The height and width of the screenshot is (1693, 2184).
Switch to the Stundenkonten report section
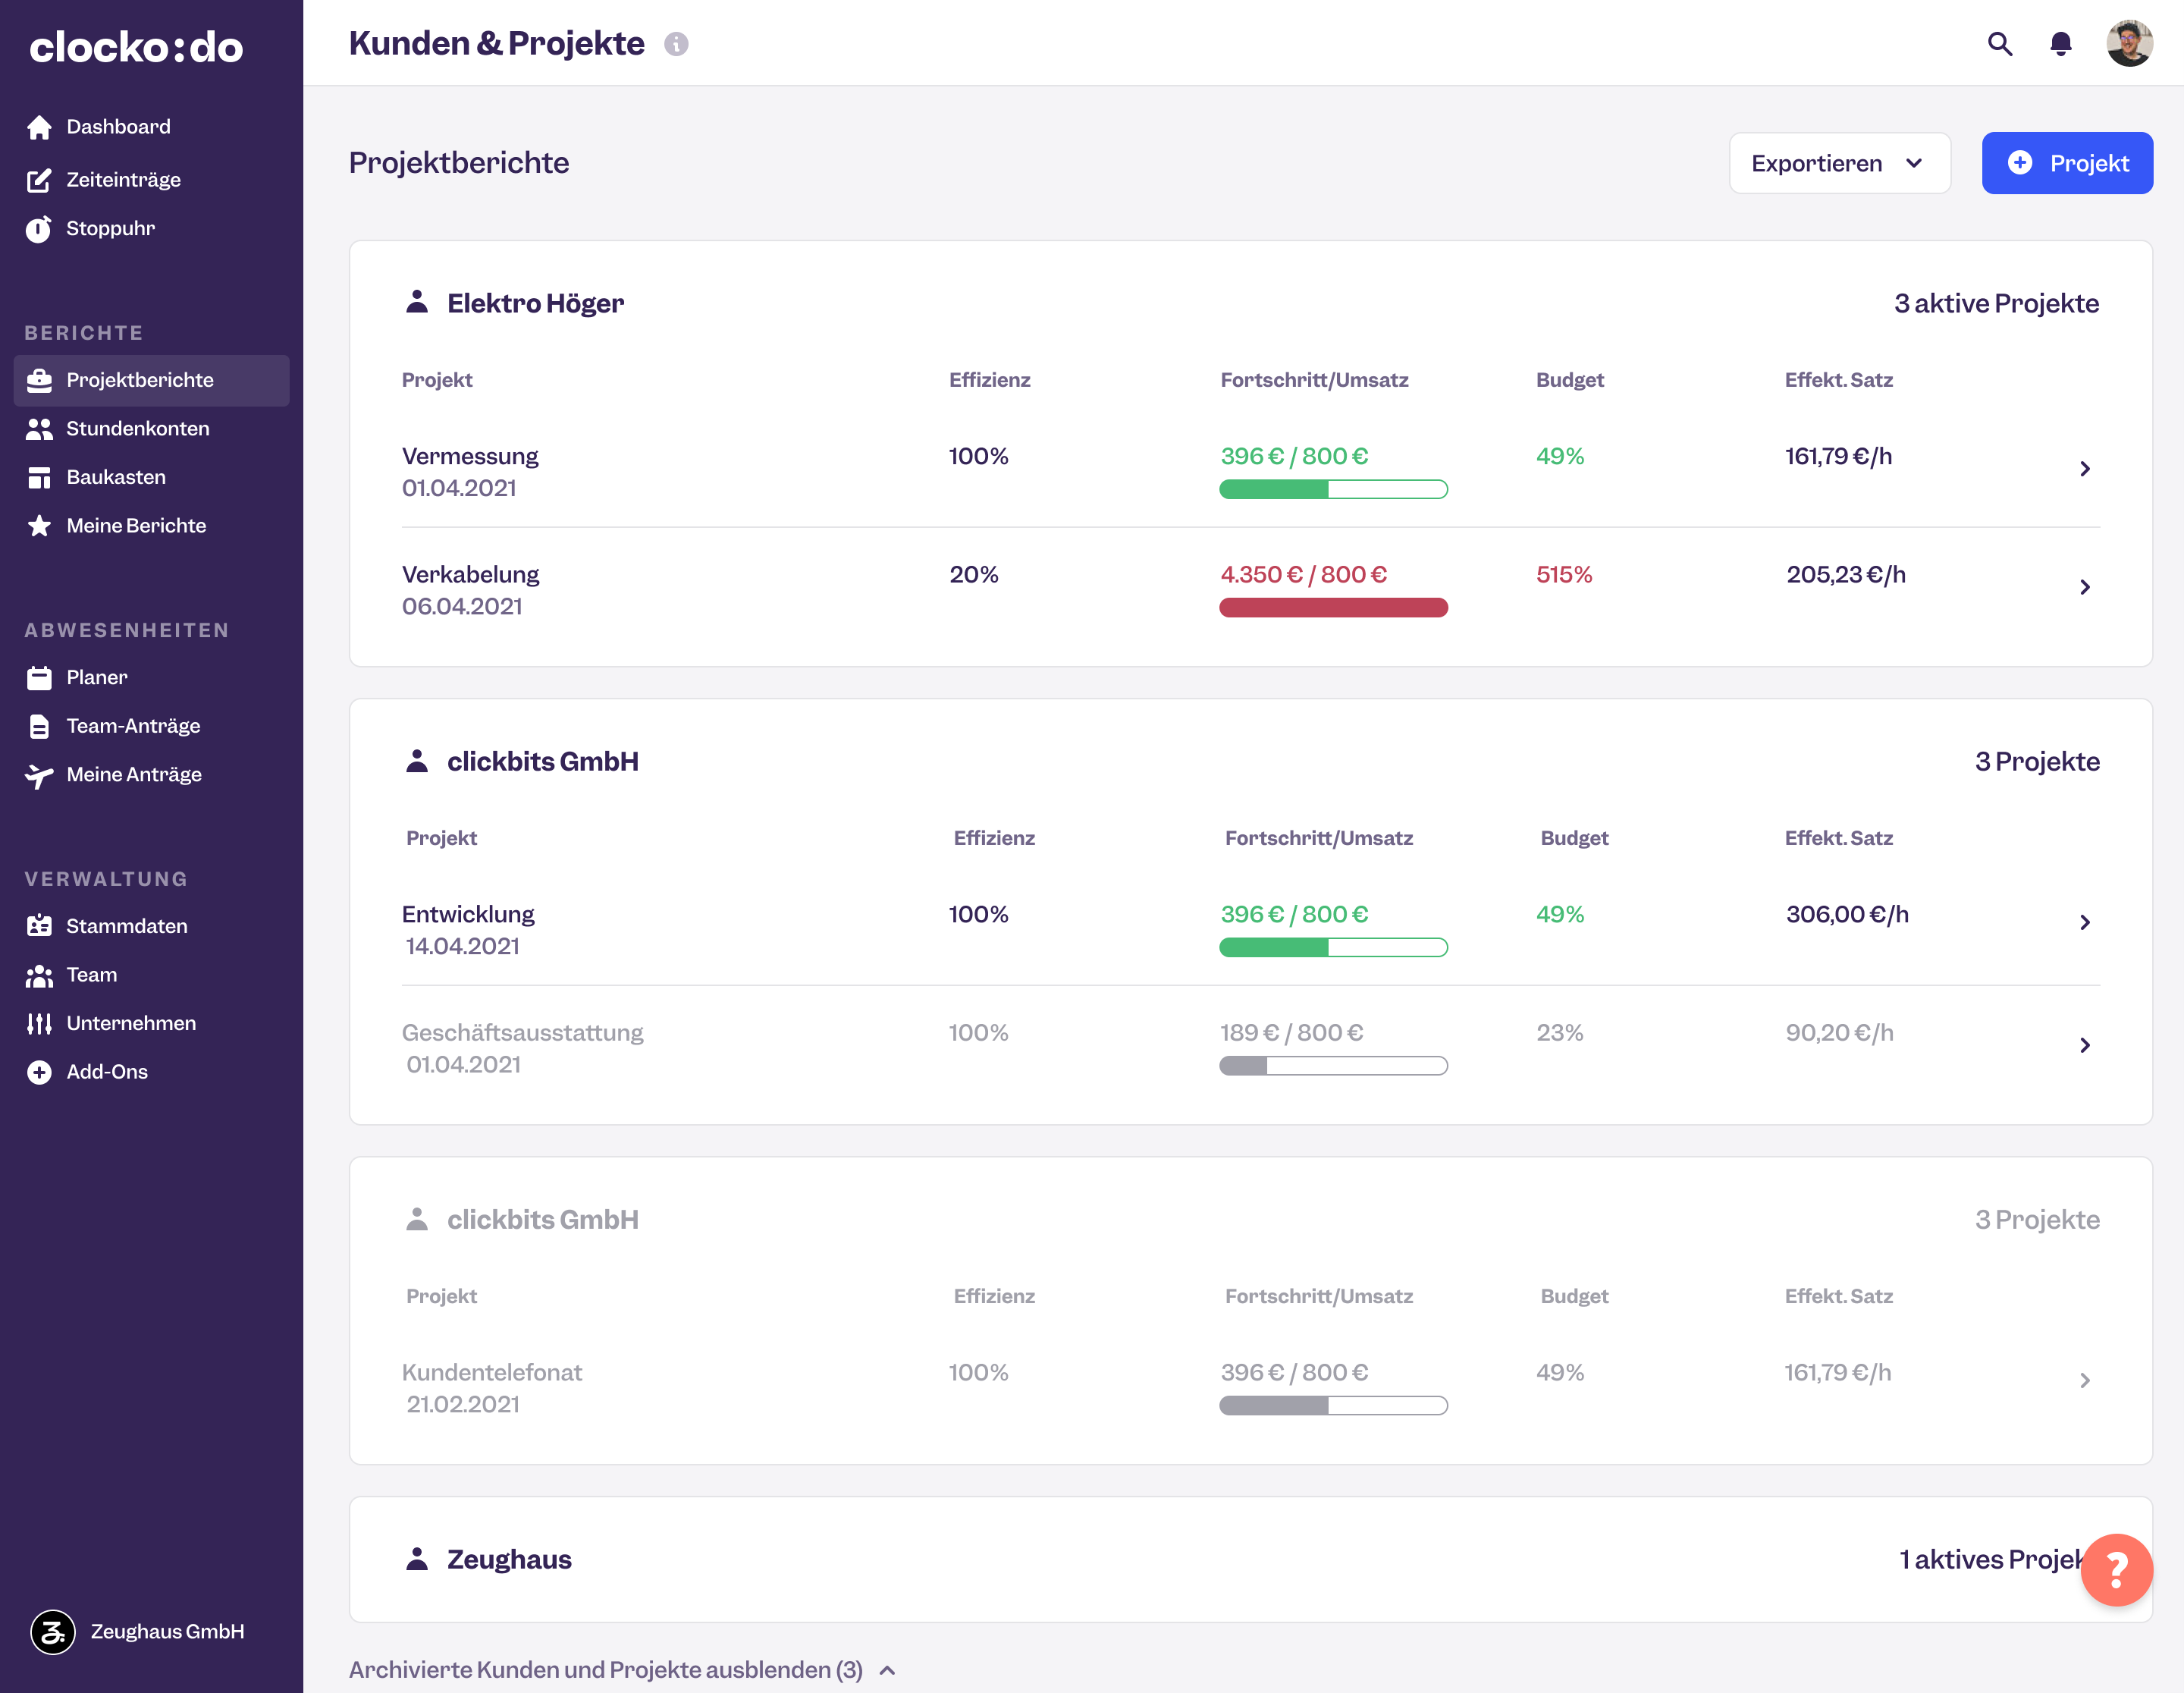click(137, 428)
